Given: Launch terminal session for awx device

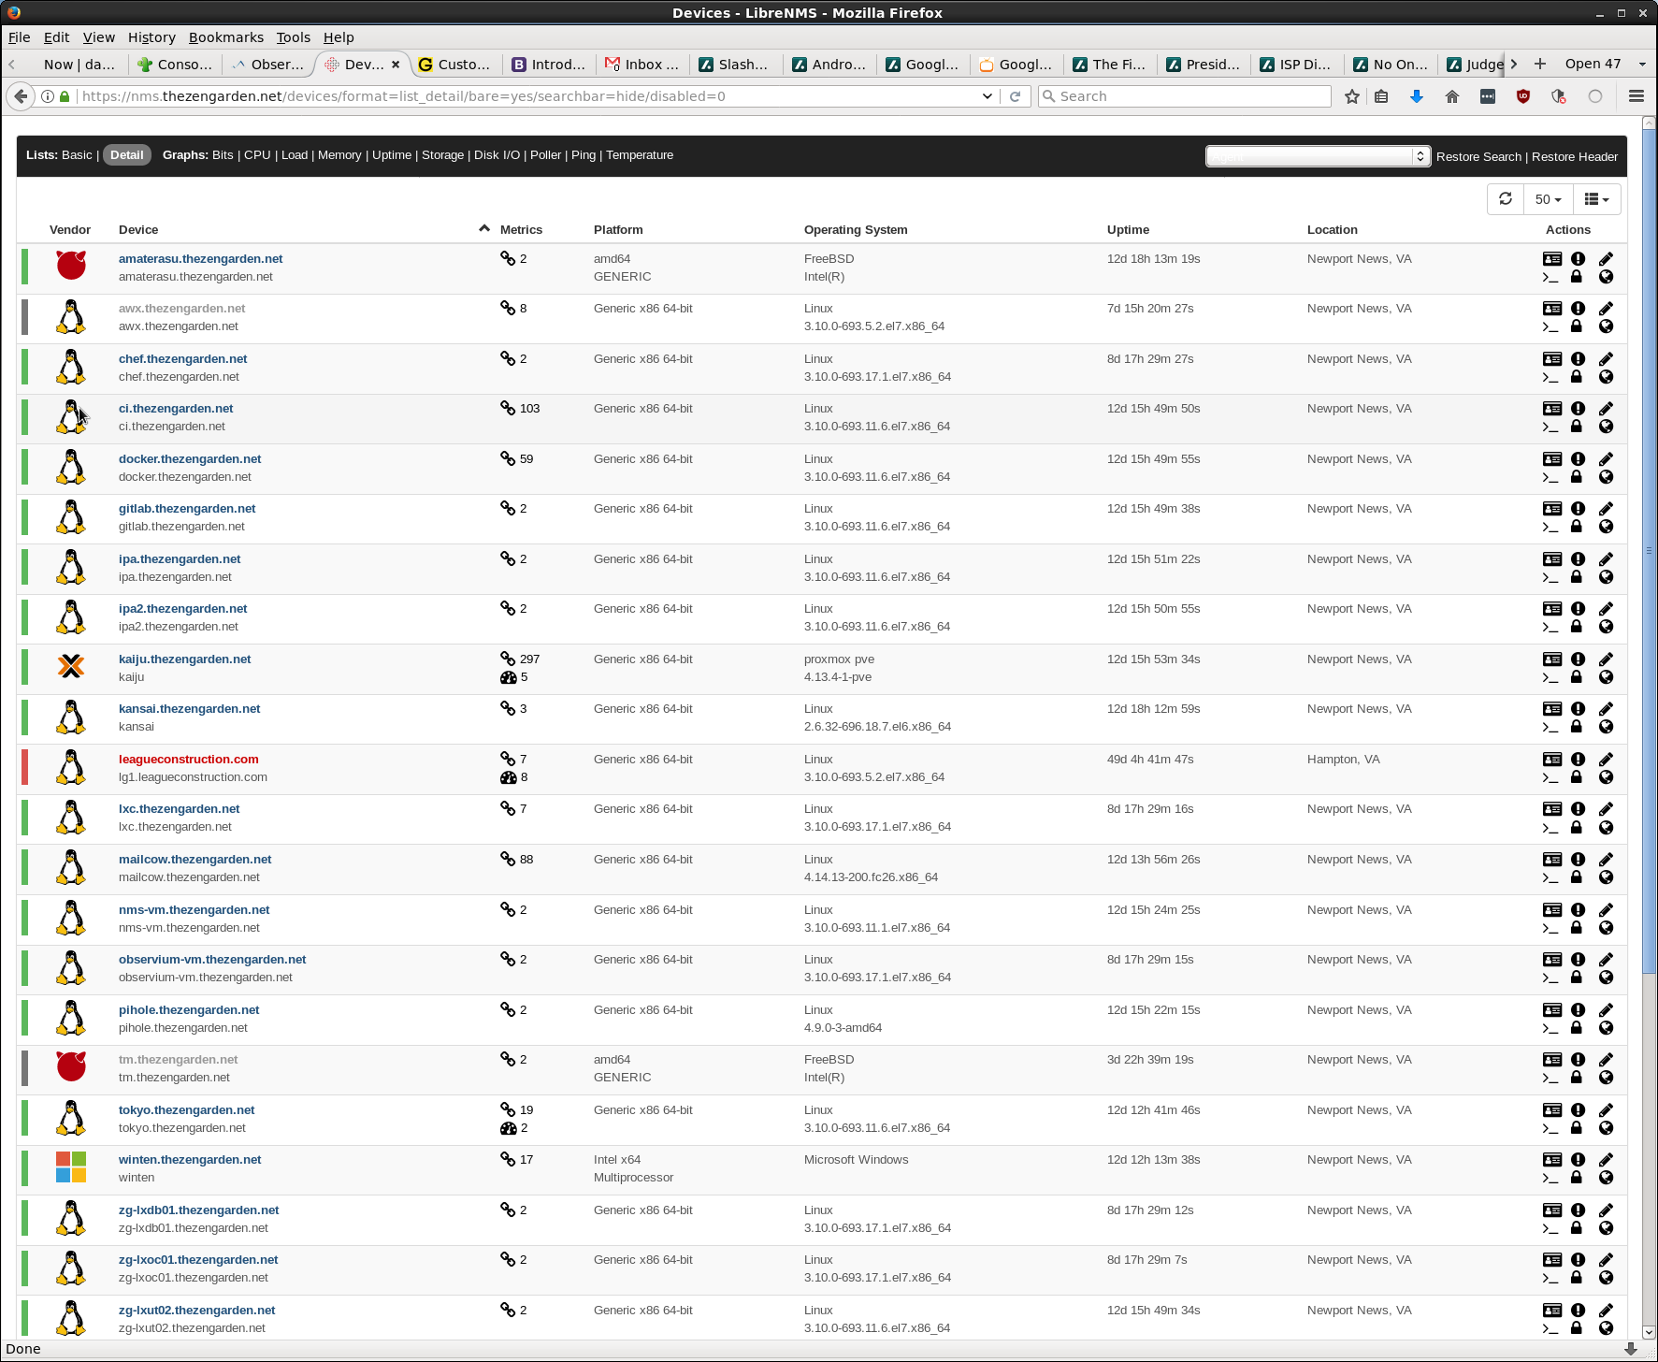Looking at the screenshot, I should [1550, 327].
